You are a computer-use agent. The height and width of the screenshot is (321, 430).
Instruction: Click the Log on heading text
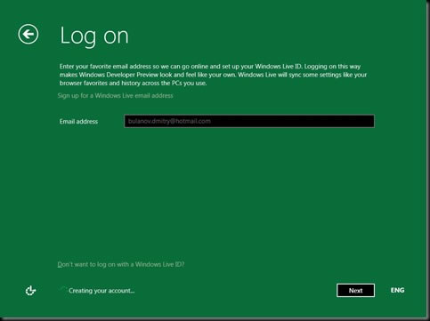94,36
